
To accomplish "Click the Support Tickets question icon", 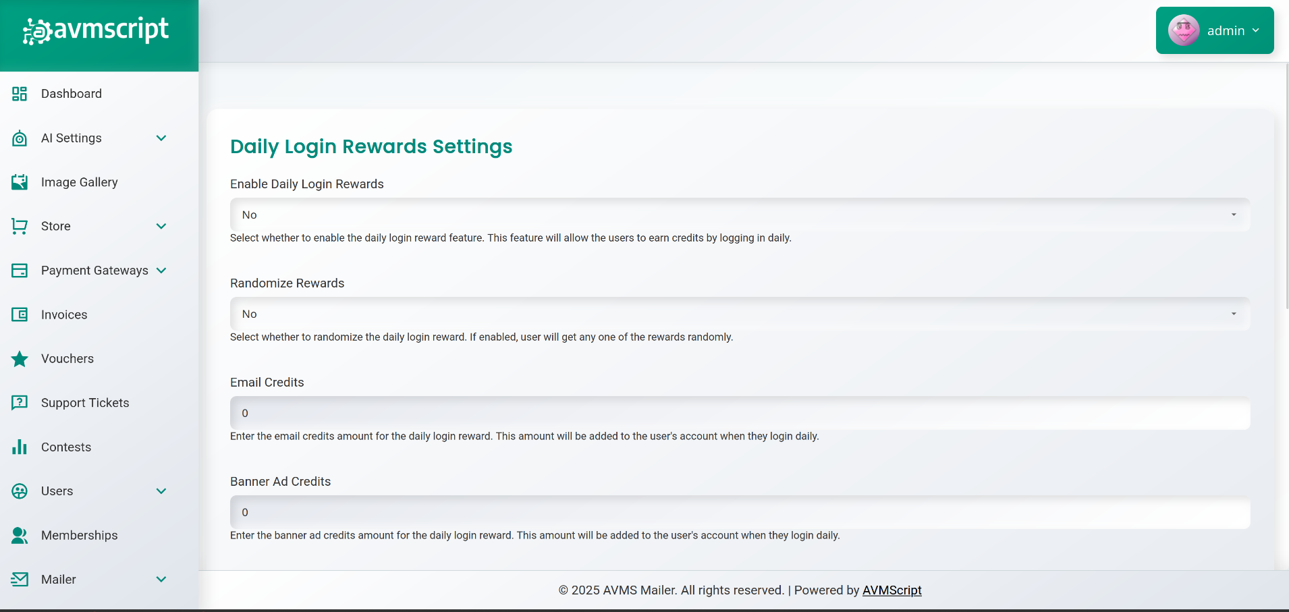I will [20, 403].
